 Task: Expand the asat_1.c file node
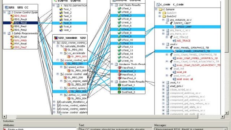pos(163,83)
